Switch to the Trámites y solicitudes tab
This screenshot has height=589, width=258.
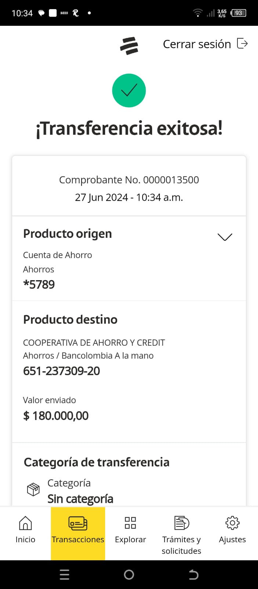point(182,545)
